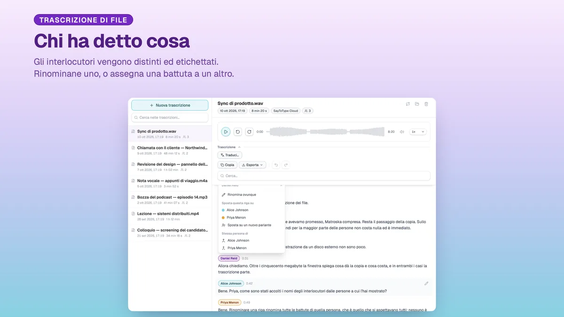Click the SayToType Cloud badge
This screenshot has height=317, width=564.
[x=286, y=111]
